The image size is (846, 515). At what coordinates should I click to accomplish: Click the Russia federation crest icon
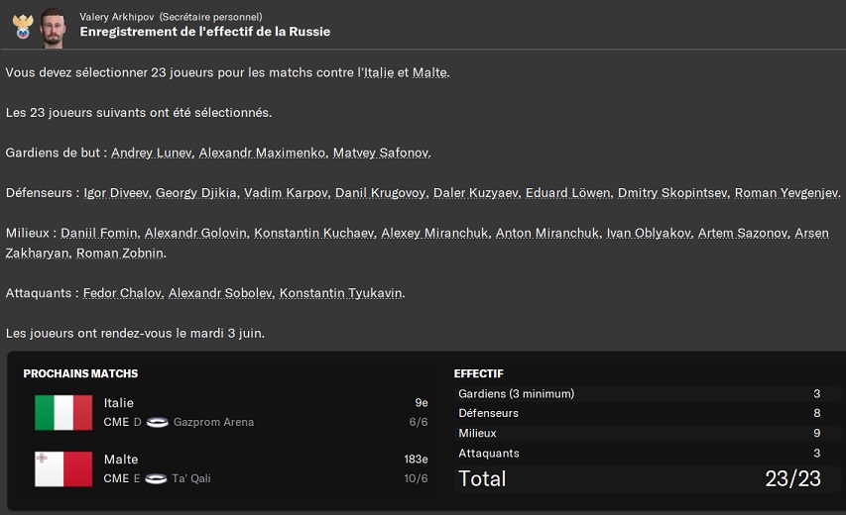pos(22,26)
